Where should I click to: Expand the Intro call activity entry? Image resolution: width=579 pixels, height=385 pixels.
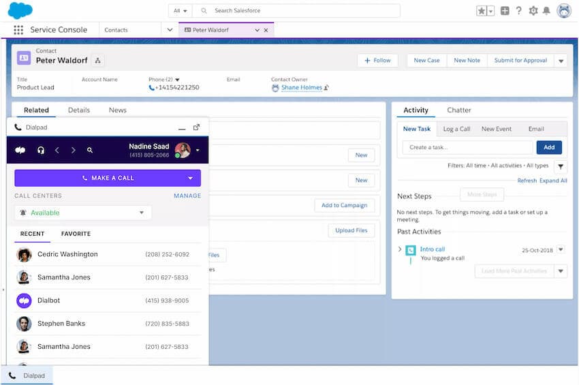point(400,249)
